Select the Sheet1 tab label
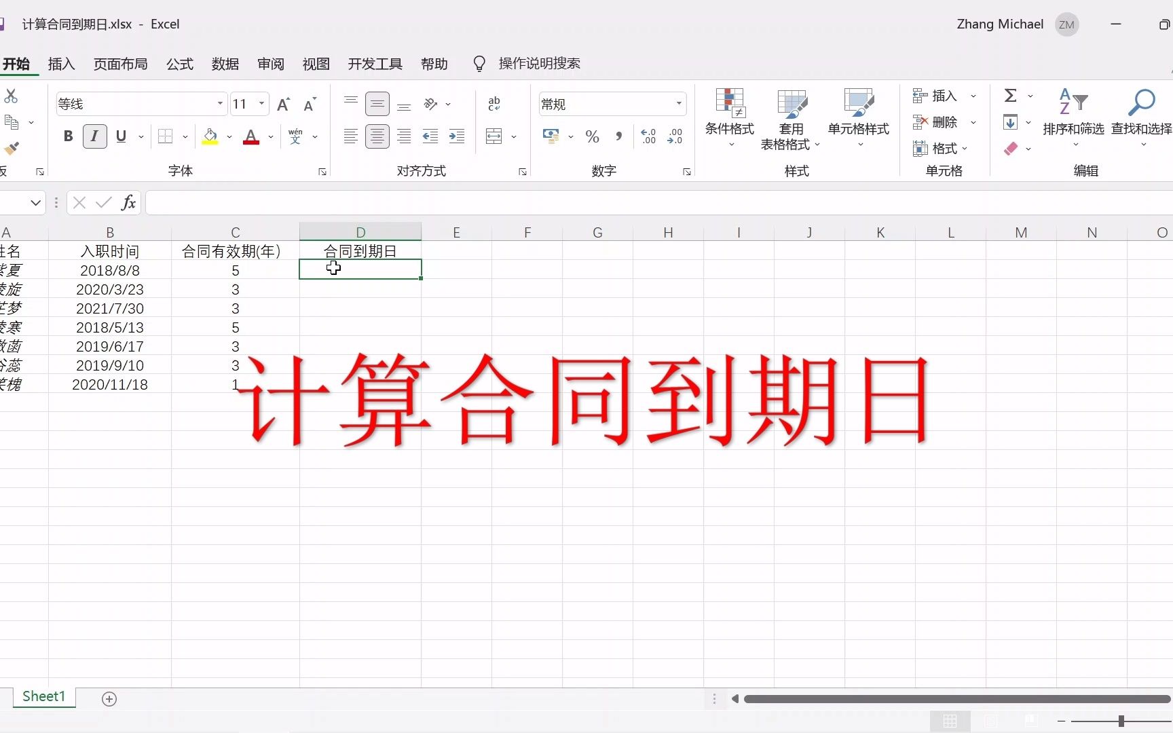The width and height of the screenshot is (1173, 733). 43,696
